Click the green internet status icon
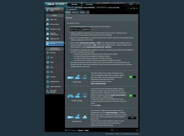 (131, 8)
